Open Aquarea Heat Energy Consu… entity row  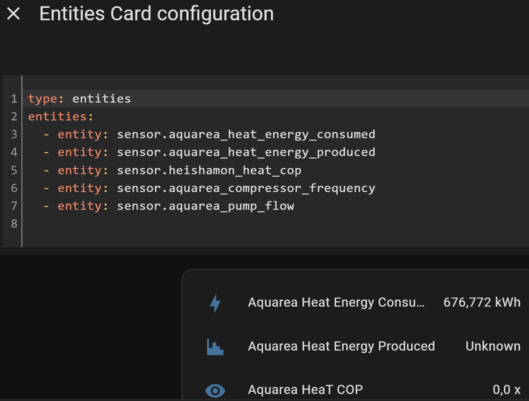(x=336, y=303)
